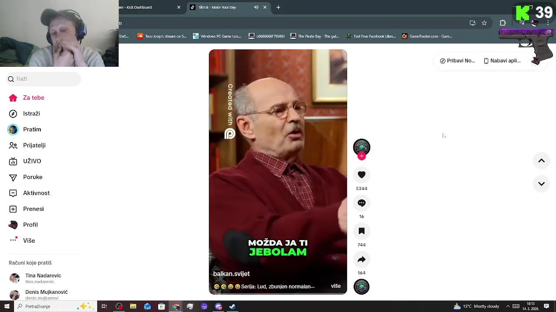The image size is (556, 312).
Task: Expand the Više more menu
Action: 22,240
